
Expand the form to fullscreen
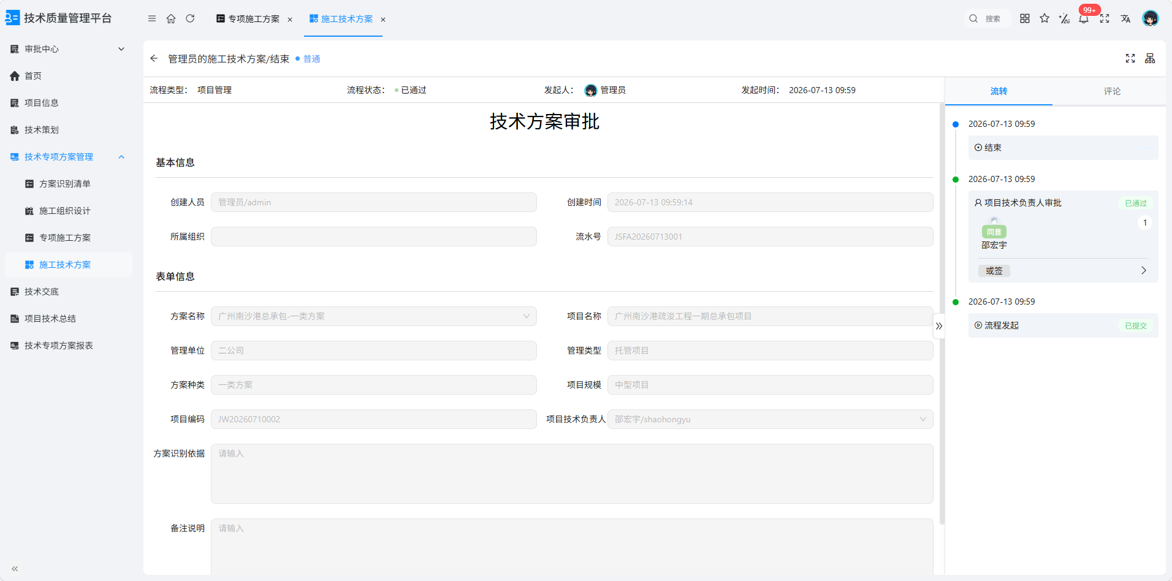point(1130,58)
